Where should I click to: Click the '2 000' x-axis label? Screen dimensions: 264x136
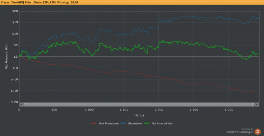tap(159, 109)
